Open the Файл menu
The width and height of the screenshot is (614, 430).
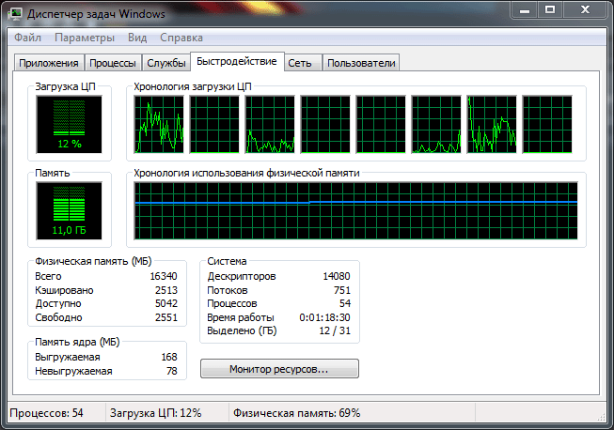pos(27,38)
